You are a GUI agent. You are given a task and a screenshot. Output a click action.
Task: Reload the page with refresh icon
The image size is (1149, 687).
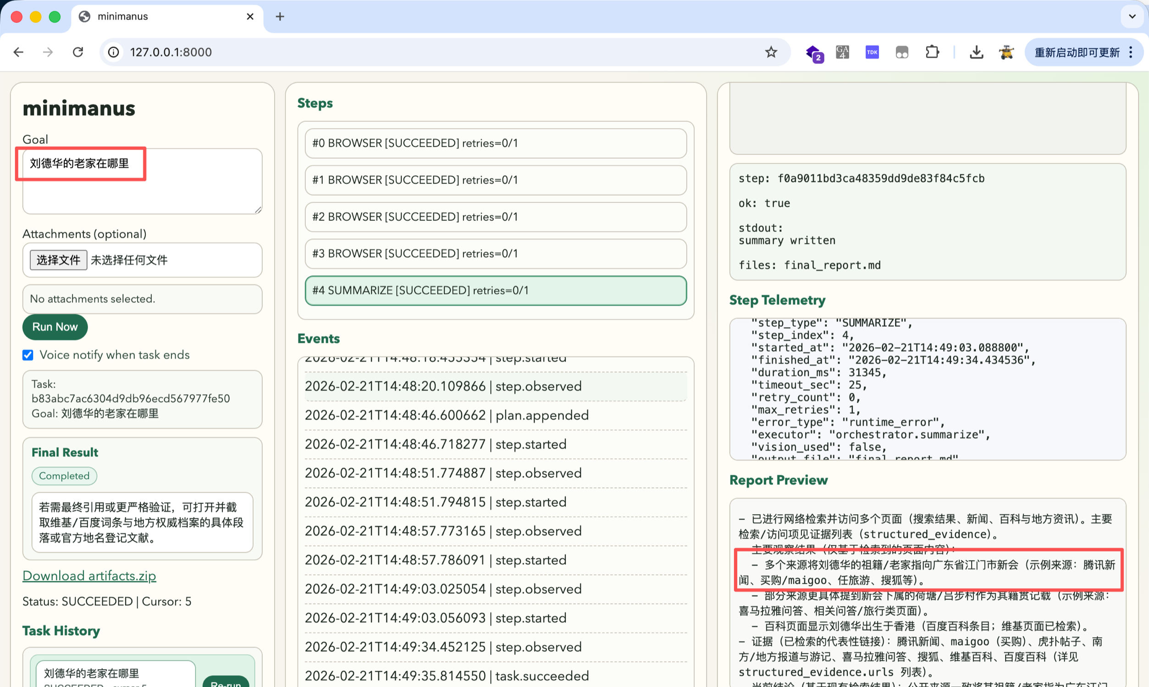[78, 52]
